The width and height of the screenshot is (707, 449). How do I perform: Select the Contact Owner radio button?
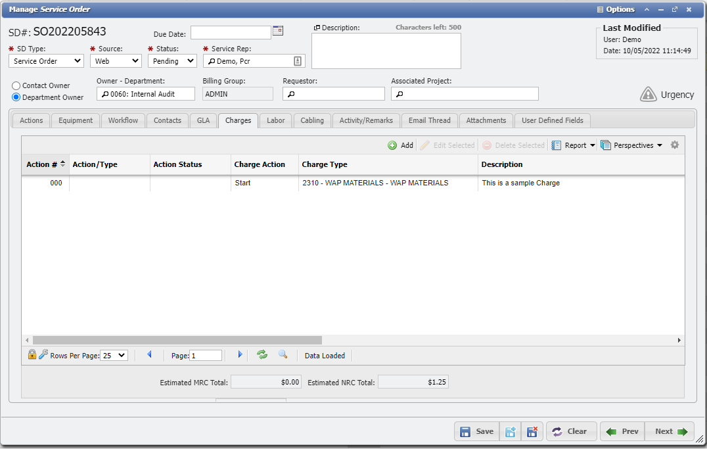(x=16, y=85)
